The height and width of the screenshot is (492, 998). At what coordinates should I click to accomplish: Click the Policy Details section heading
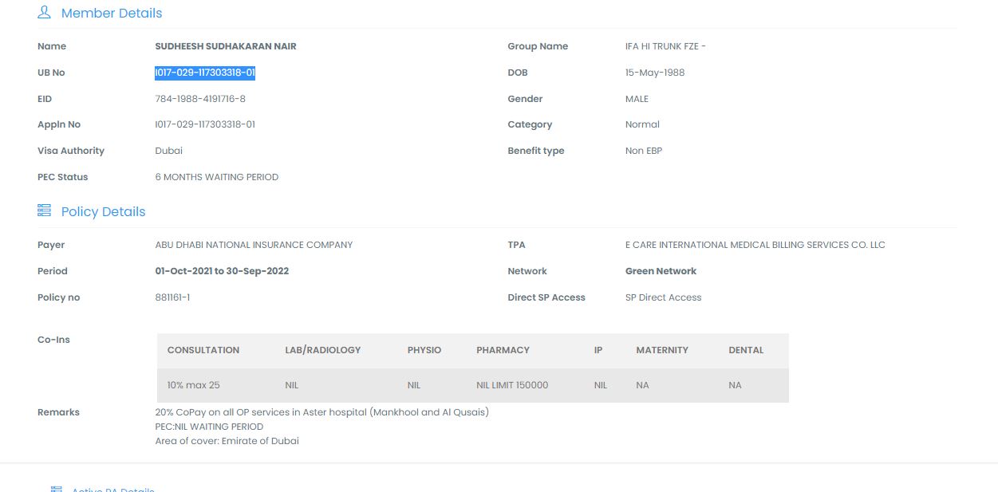point(103,211)
